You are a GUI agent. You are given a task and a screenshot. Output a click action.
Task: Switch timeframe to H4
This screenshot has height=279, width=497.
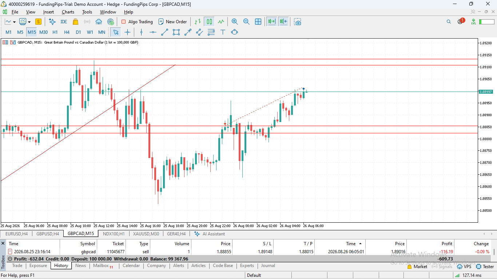(67, 32)
